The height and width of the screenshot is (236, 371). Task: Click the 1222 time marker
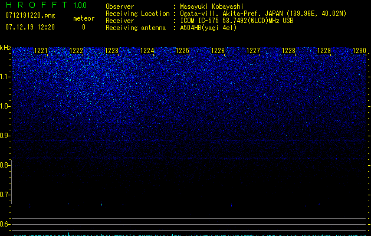[77, 51]
